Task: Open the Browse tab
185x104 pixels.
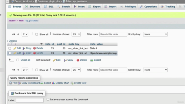Action: pyautogui.click(x=15, y=7)
